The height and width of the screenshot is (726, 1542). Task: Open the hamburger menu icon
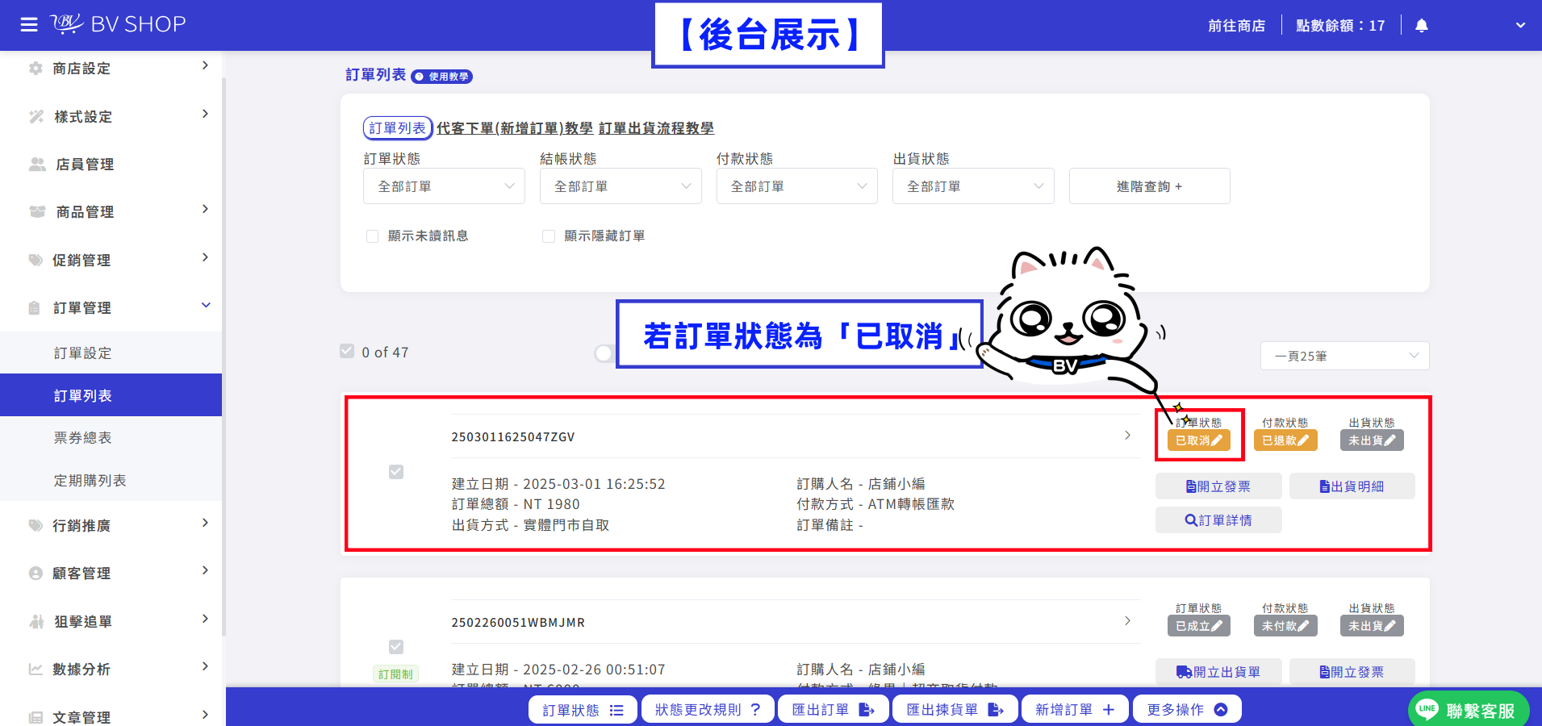(x=29, y=25)
